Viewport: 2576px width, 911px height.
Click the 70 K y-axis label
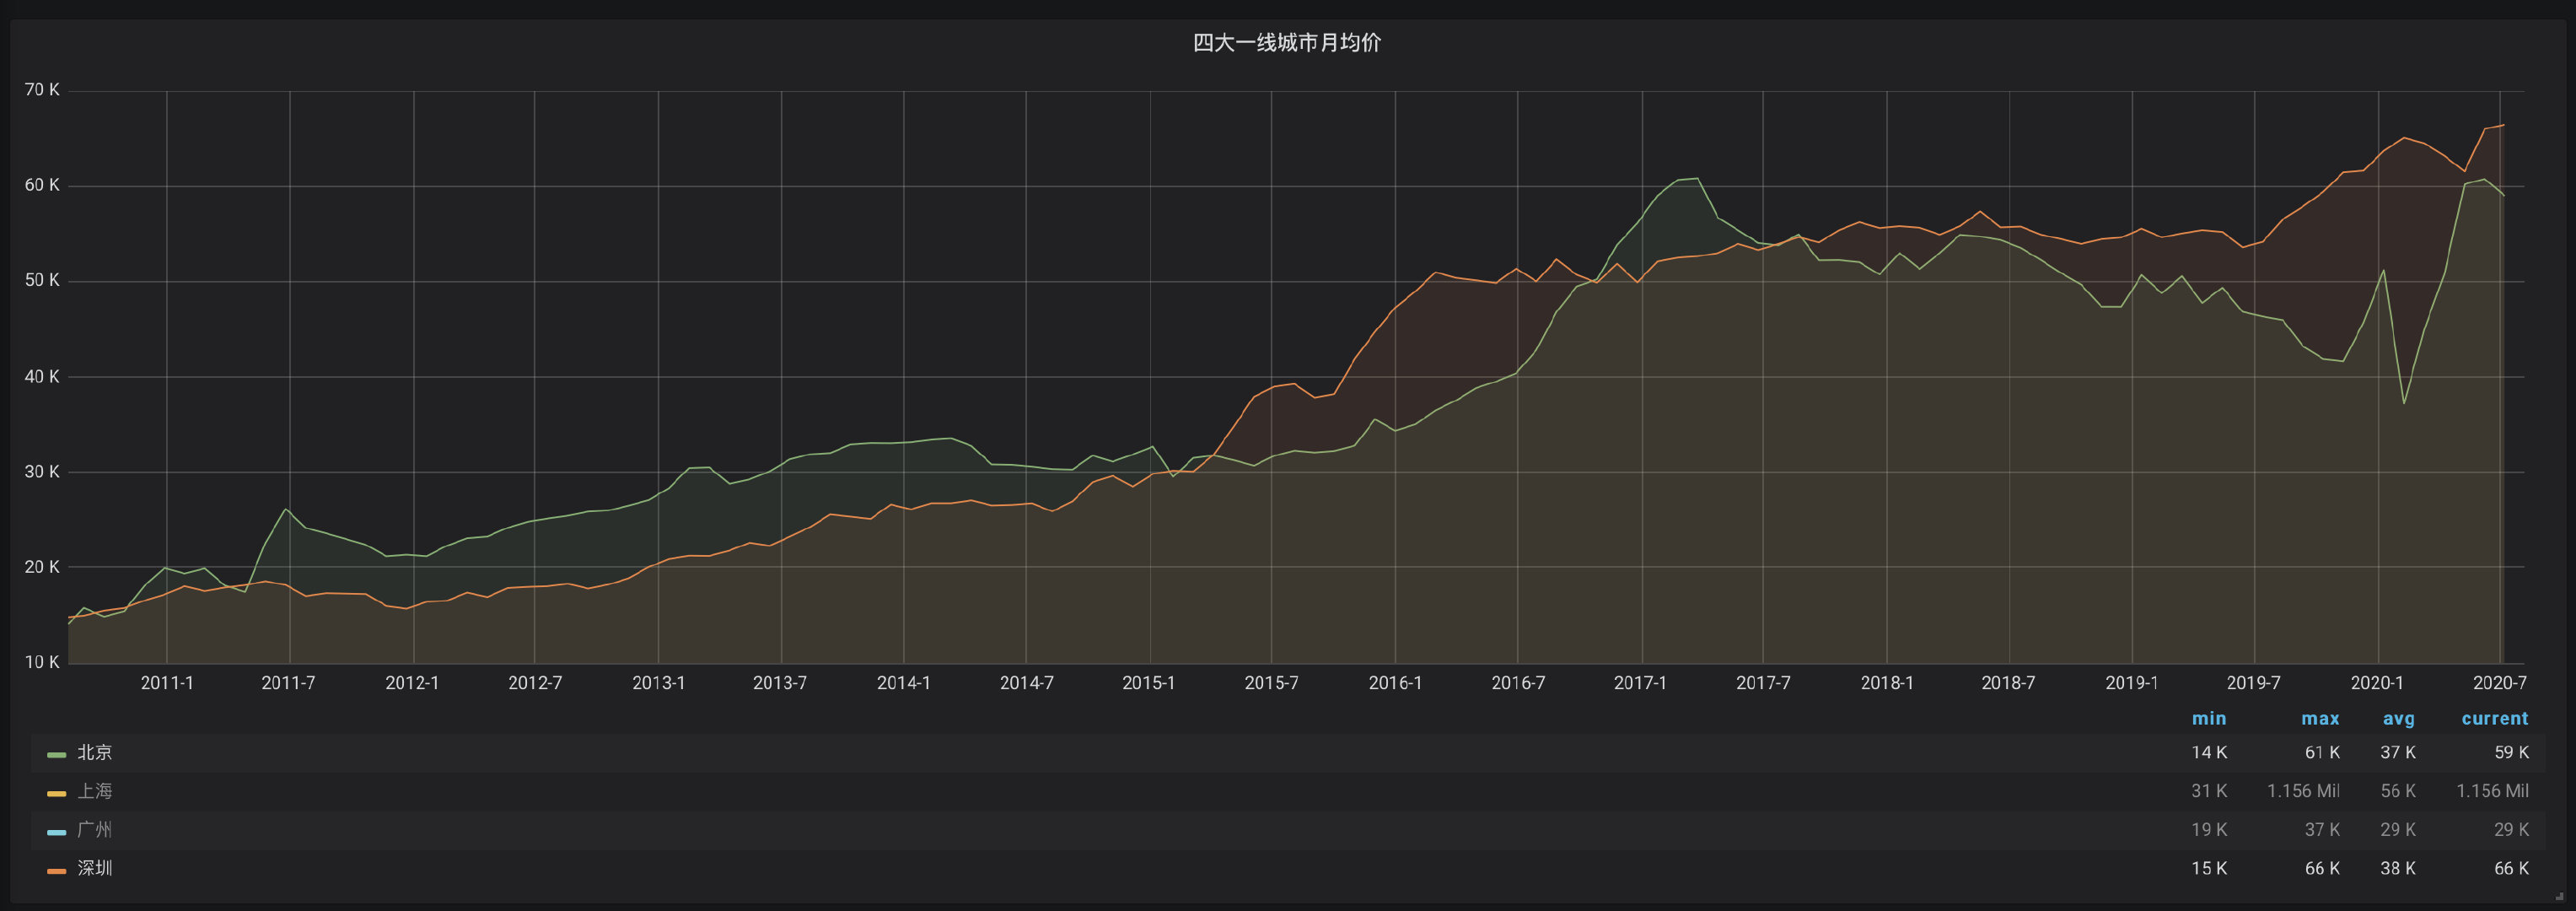(x=42, y=90)
